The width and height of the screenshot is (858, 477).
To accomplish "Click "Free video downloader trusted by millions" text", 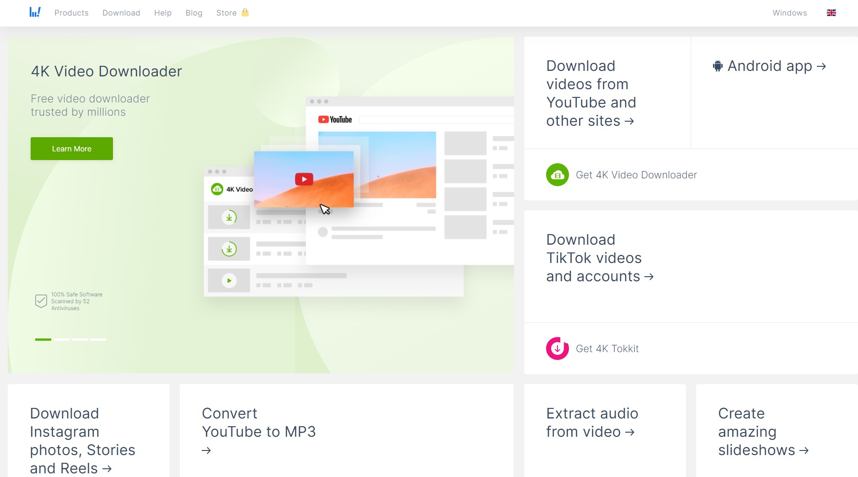I will [x=90, y=105].
